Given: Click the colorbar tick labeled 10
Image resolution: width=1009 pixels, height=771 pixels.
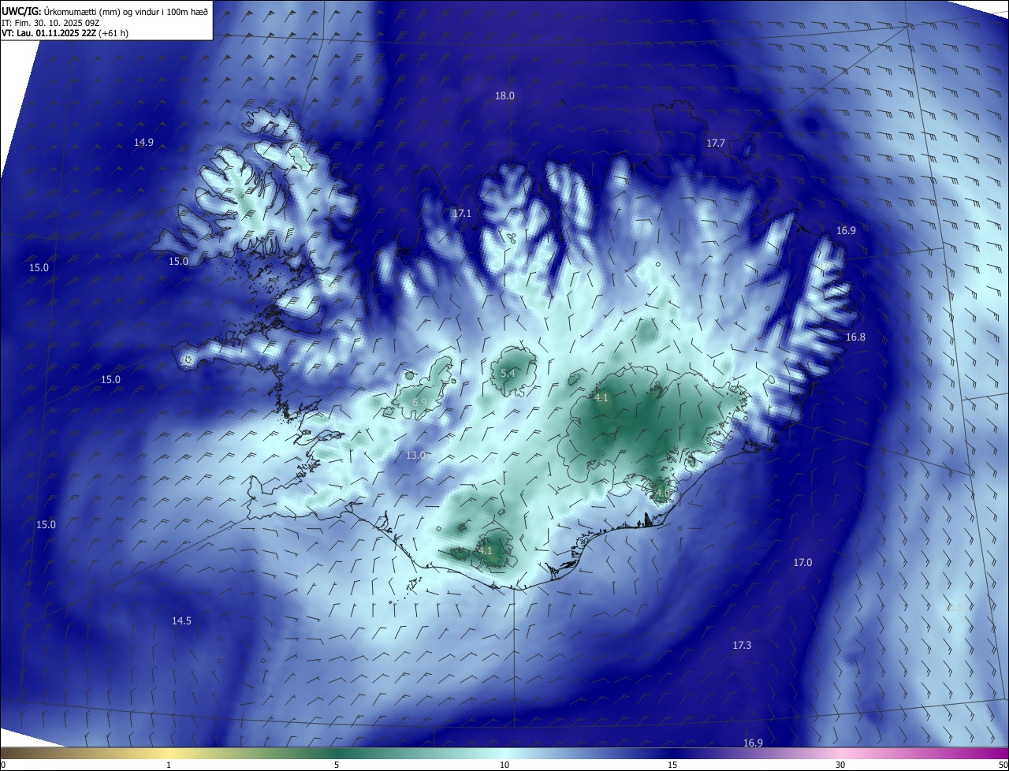Looking at the screenshot, I should 504,765.
